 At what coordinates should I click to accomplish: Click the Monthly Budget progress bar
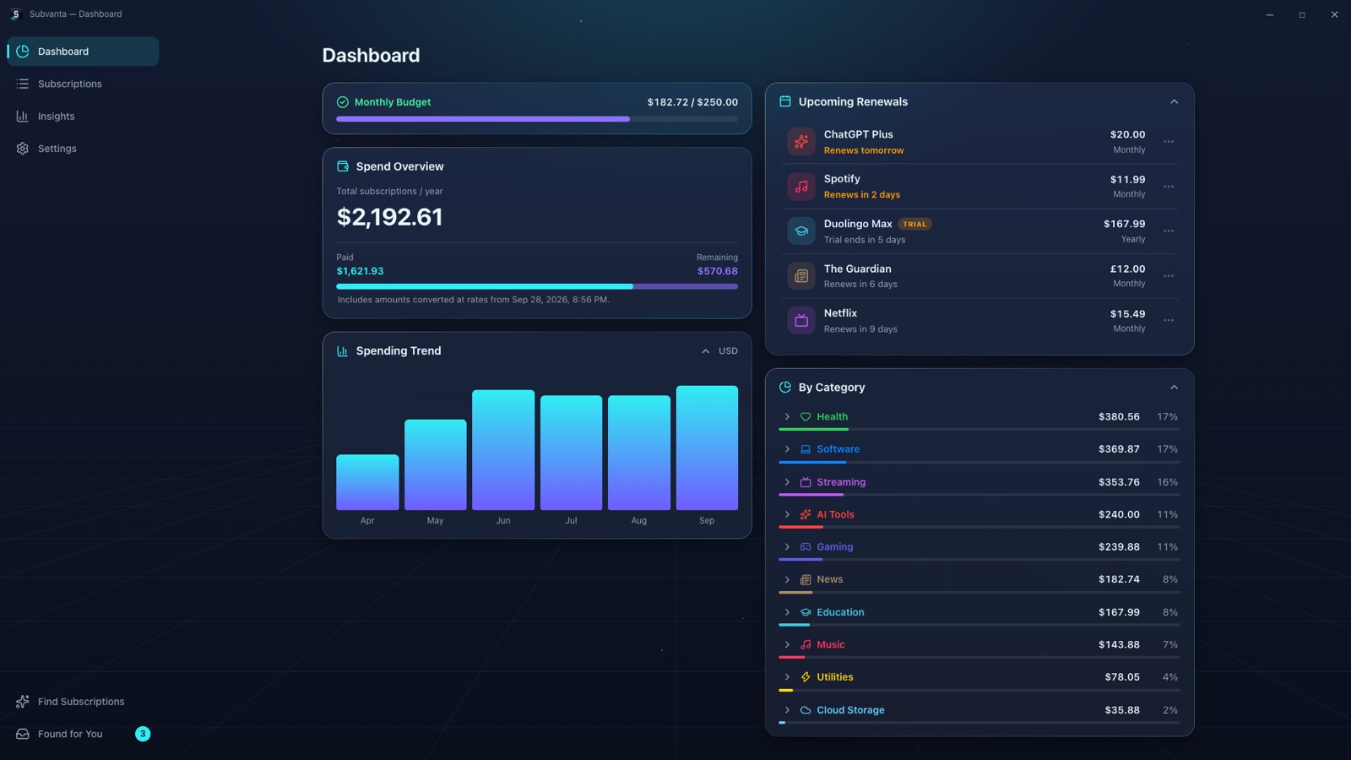point(537,119)
